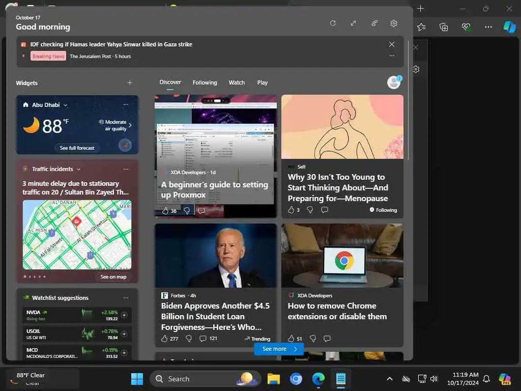The width and height of the screenshot is (521, 391).
Task: Dislike the Proxmox guide article
Action: (x=187, y=211)
